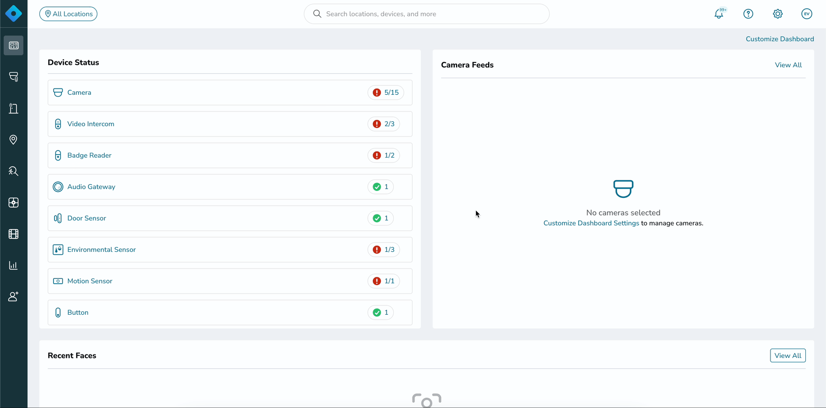The width and height of the screenshot is (826, 408).
Task: Open the locations pin sidebar icon
Action: click(14, 139)
